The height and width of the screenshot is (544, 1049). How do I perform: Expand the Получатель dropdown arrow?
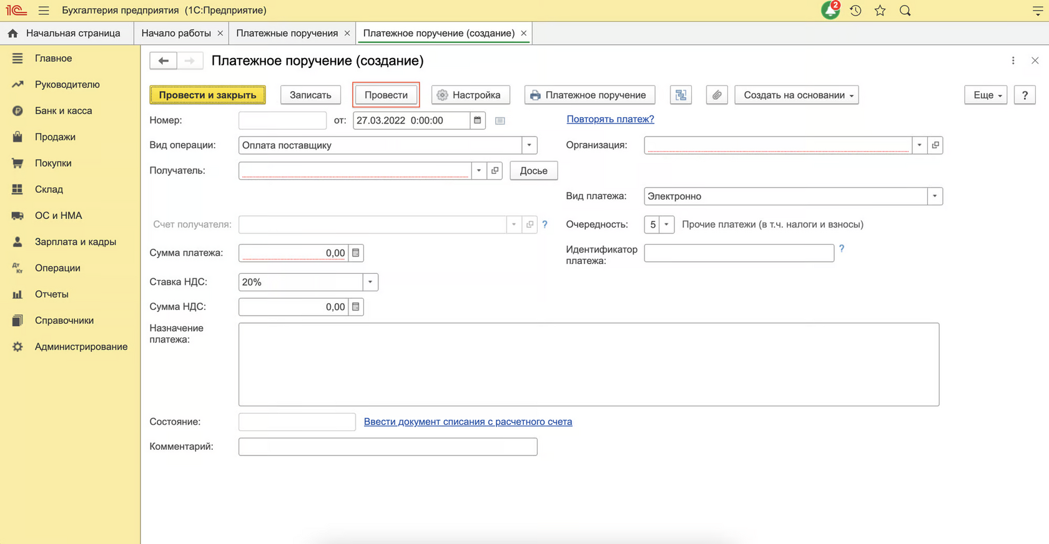[x=479, y=170]
